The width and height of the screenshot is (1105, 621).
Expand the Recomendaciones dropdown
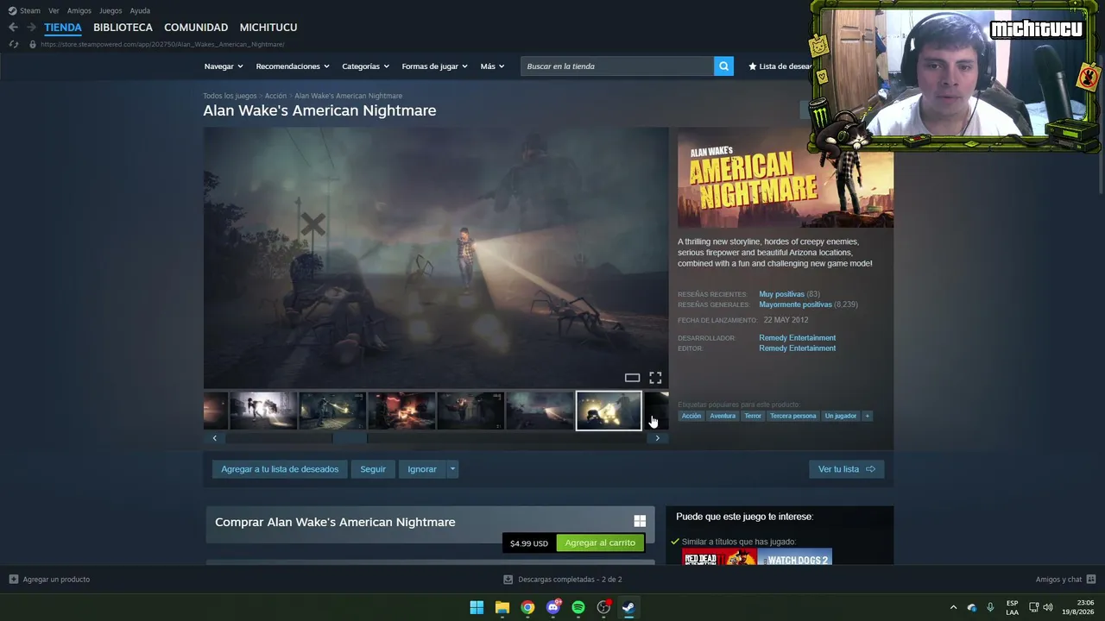coord(294,66)
